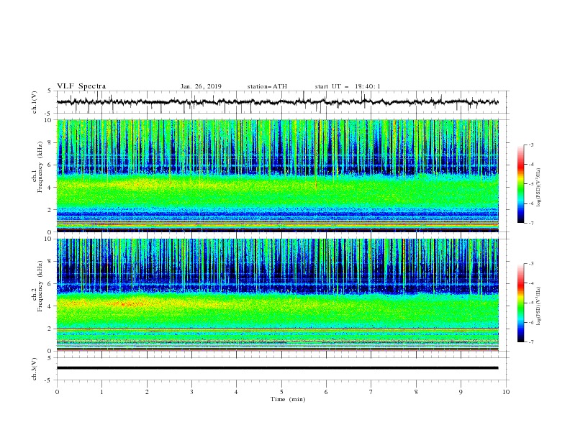Click the "ch.3(V)" axis label
Image resolution: width=570 pixels, height=440 pixels.
tap(35, 369)
